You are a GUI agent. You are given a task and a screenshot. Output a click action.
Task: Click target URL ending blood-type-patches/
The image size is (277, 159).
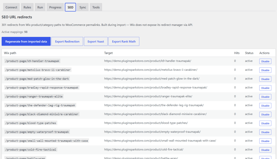pos(146,123)
